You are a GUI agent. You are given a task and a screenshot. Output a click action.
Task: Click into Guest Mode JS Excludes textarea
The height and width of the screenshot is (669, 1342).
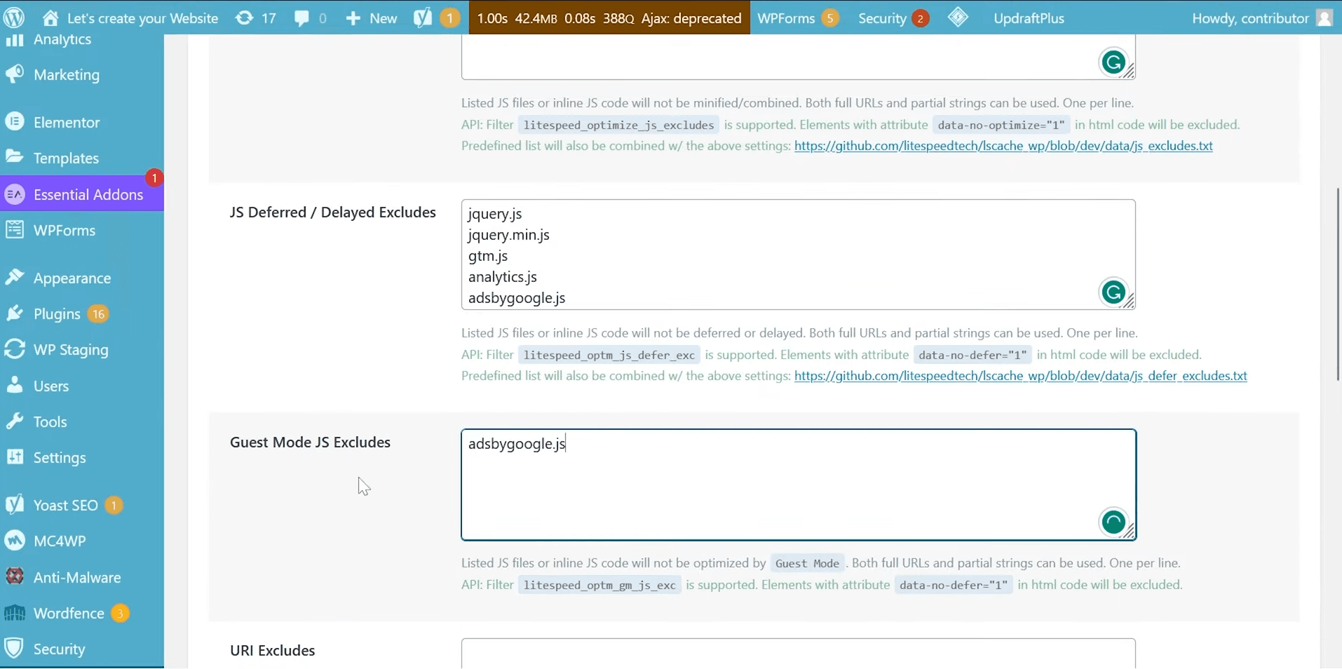(x=798, y=485)
